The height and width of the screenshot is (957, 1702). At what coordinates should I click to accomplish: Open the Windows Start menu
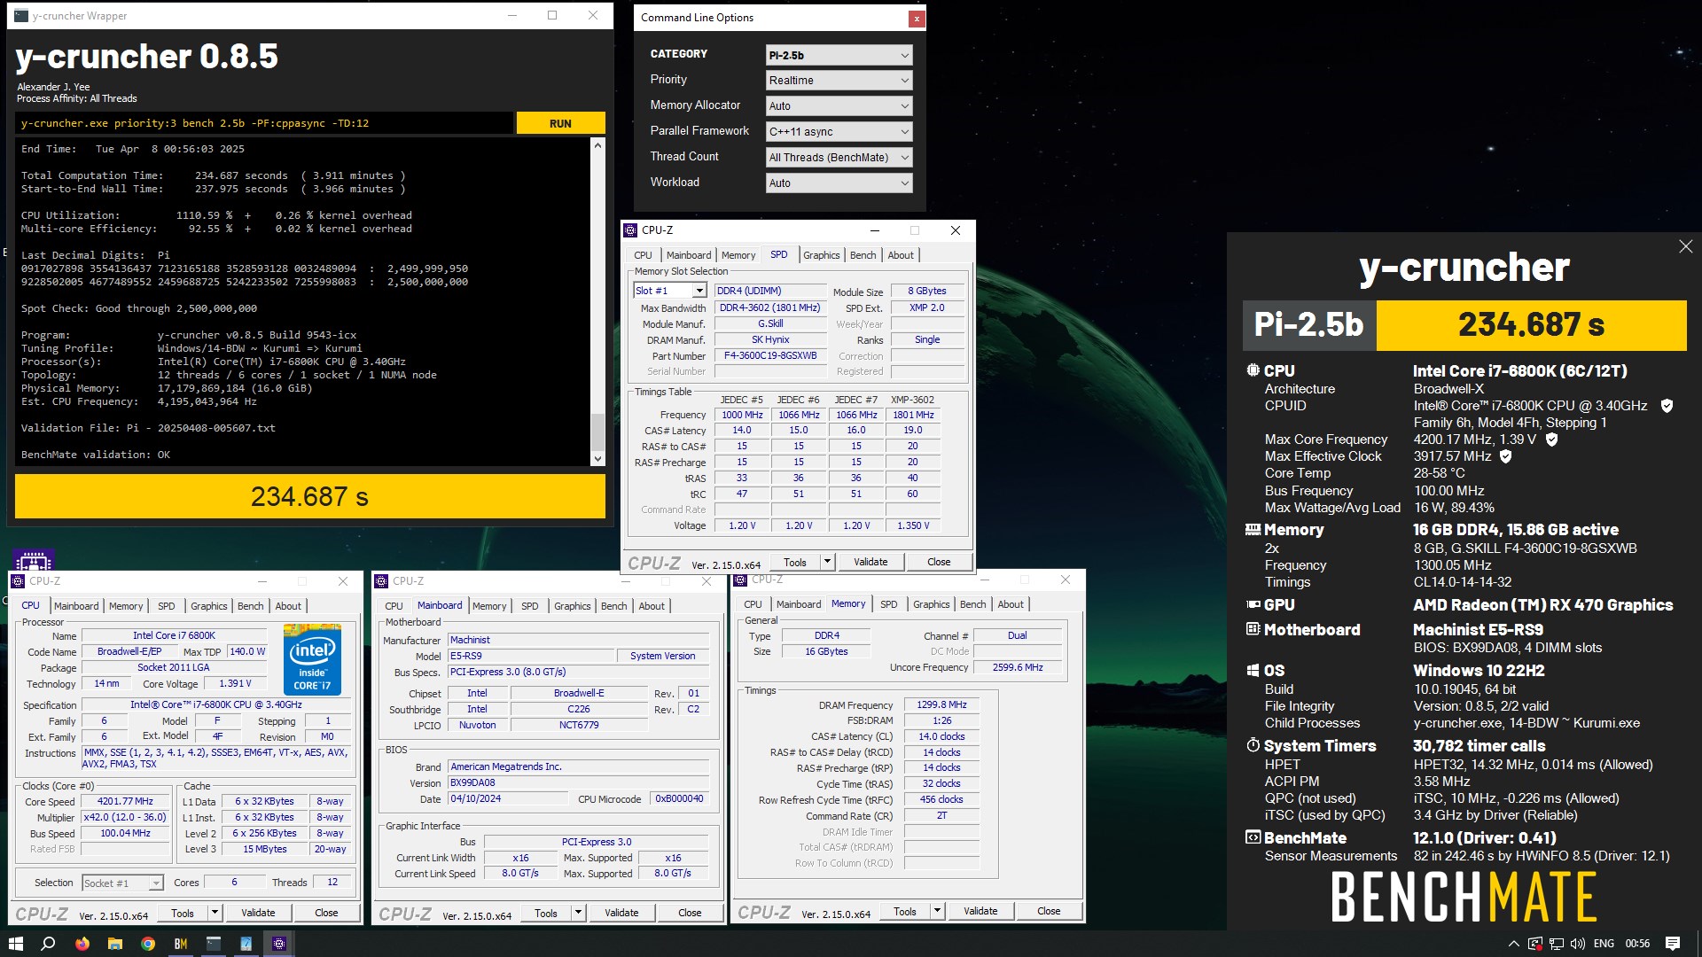point(15,944)
